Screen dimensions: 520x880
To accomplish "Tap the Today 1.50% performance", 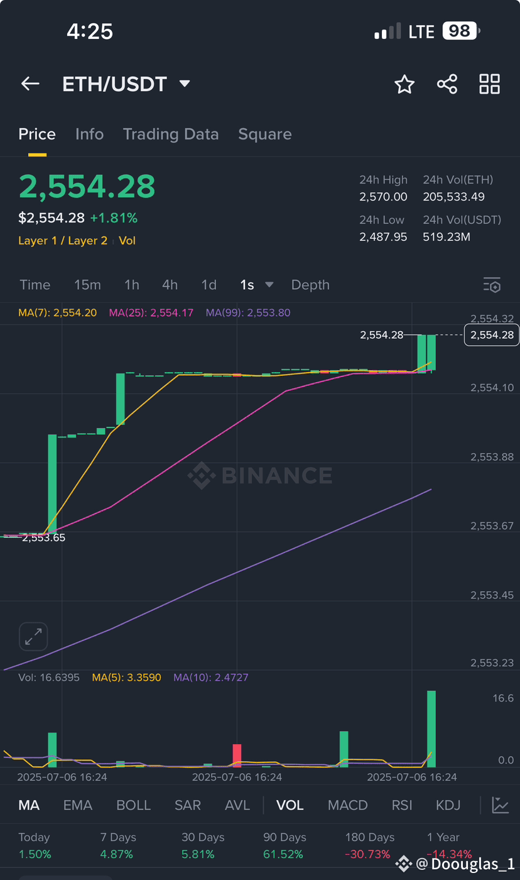I will 35,846.
